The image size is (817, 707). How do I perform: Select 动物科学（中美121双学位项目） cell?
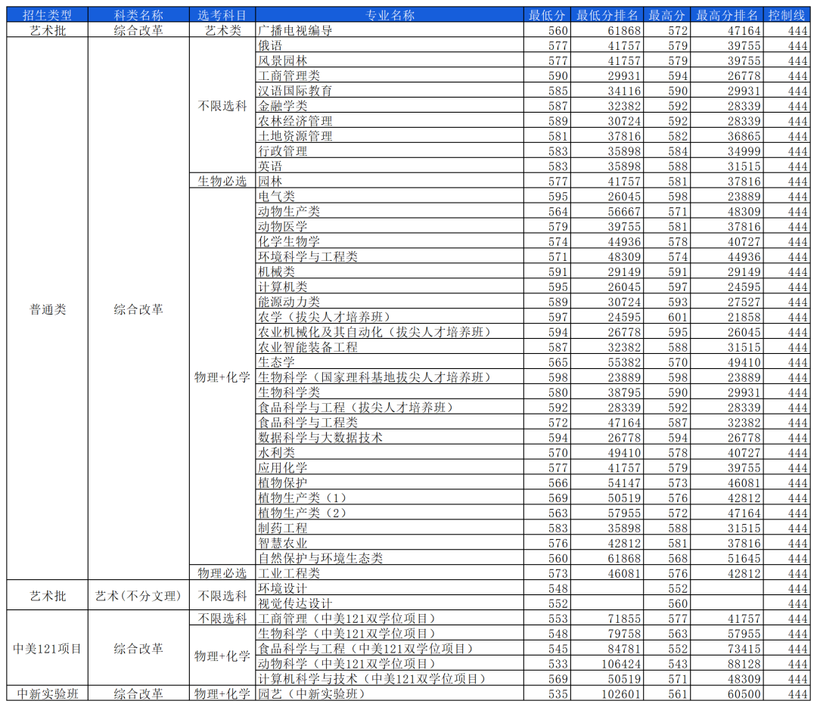pyautogui.click(x=390, y=664)
